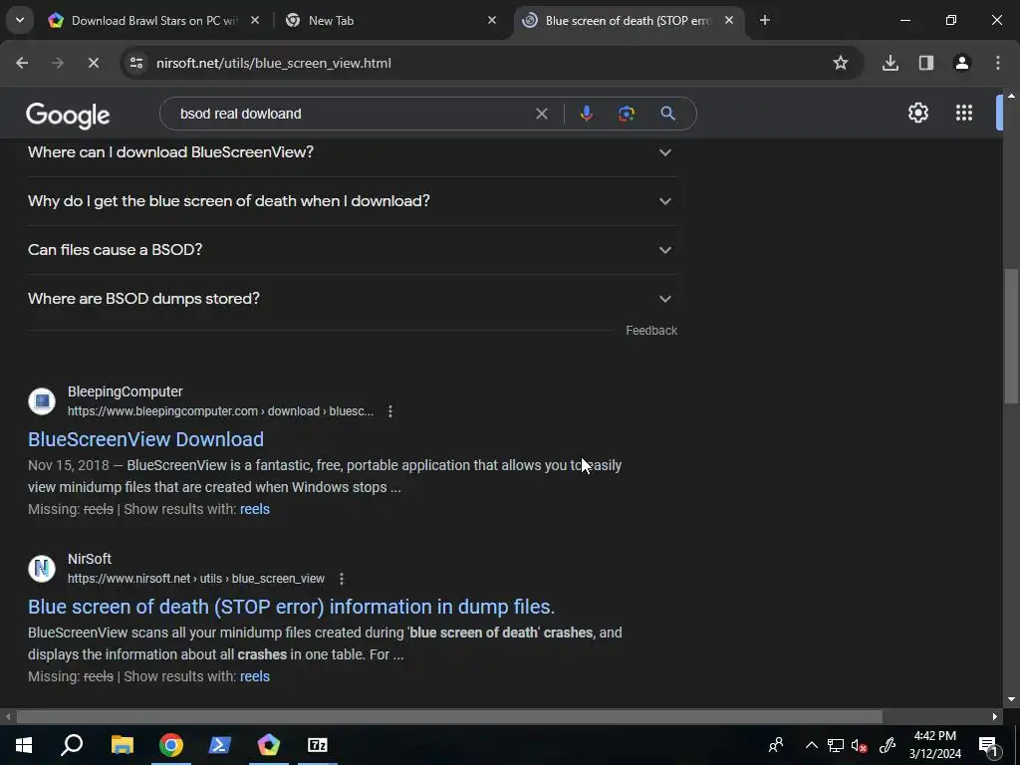This screenshot has width=1020, height=765.
Task: Expand 'Can files cause a BSOD?'
Action: click(x=353, y=250)
